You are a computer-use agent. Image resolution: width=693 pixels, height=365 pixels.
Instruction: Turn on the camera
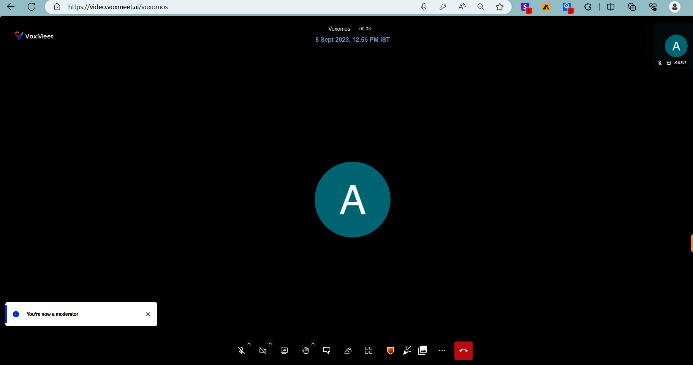click(x=263, y=350)
